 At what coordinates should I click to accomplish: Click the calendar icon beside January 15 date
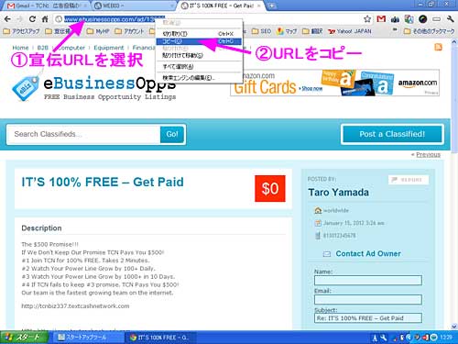tap(318, 223)
